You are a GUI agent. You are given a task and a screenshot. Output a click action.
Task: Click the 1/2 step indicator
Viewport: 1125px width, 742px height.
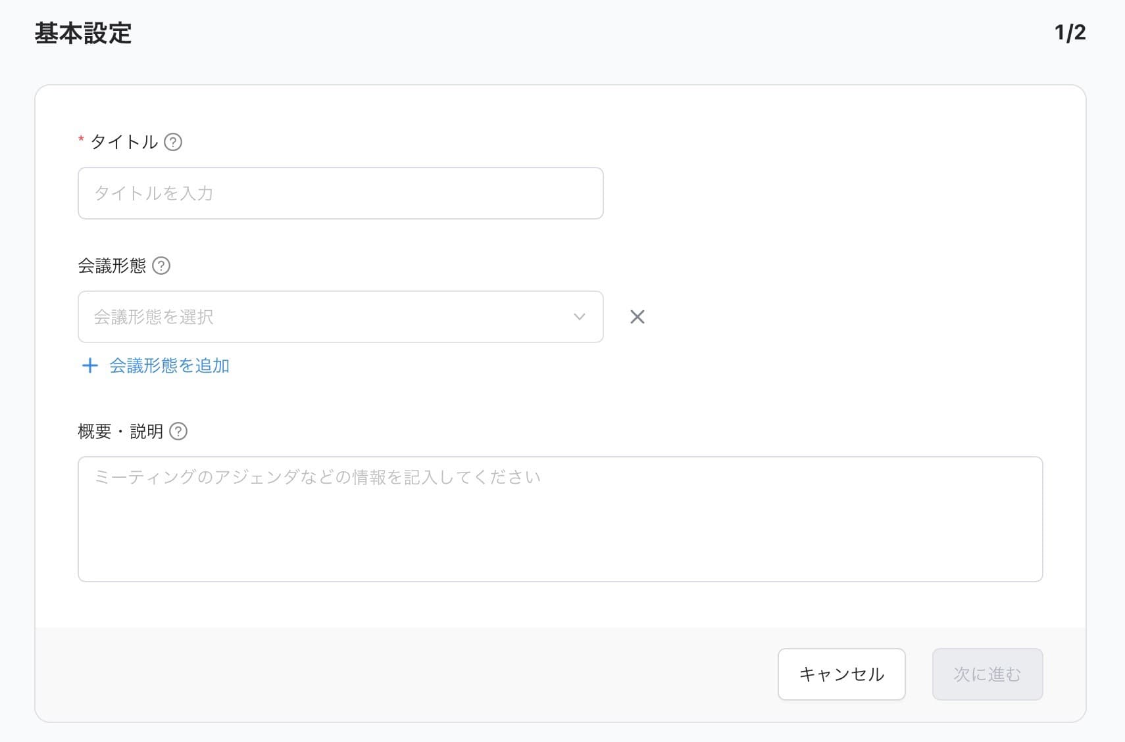pos(1069,32)
